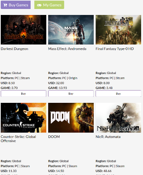
Task: Open the Final Fantasy Type-0 HD cover image
Action: pos(118,30)
